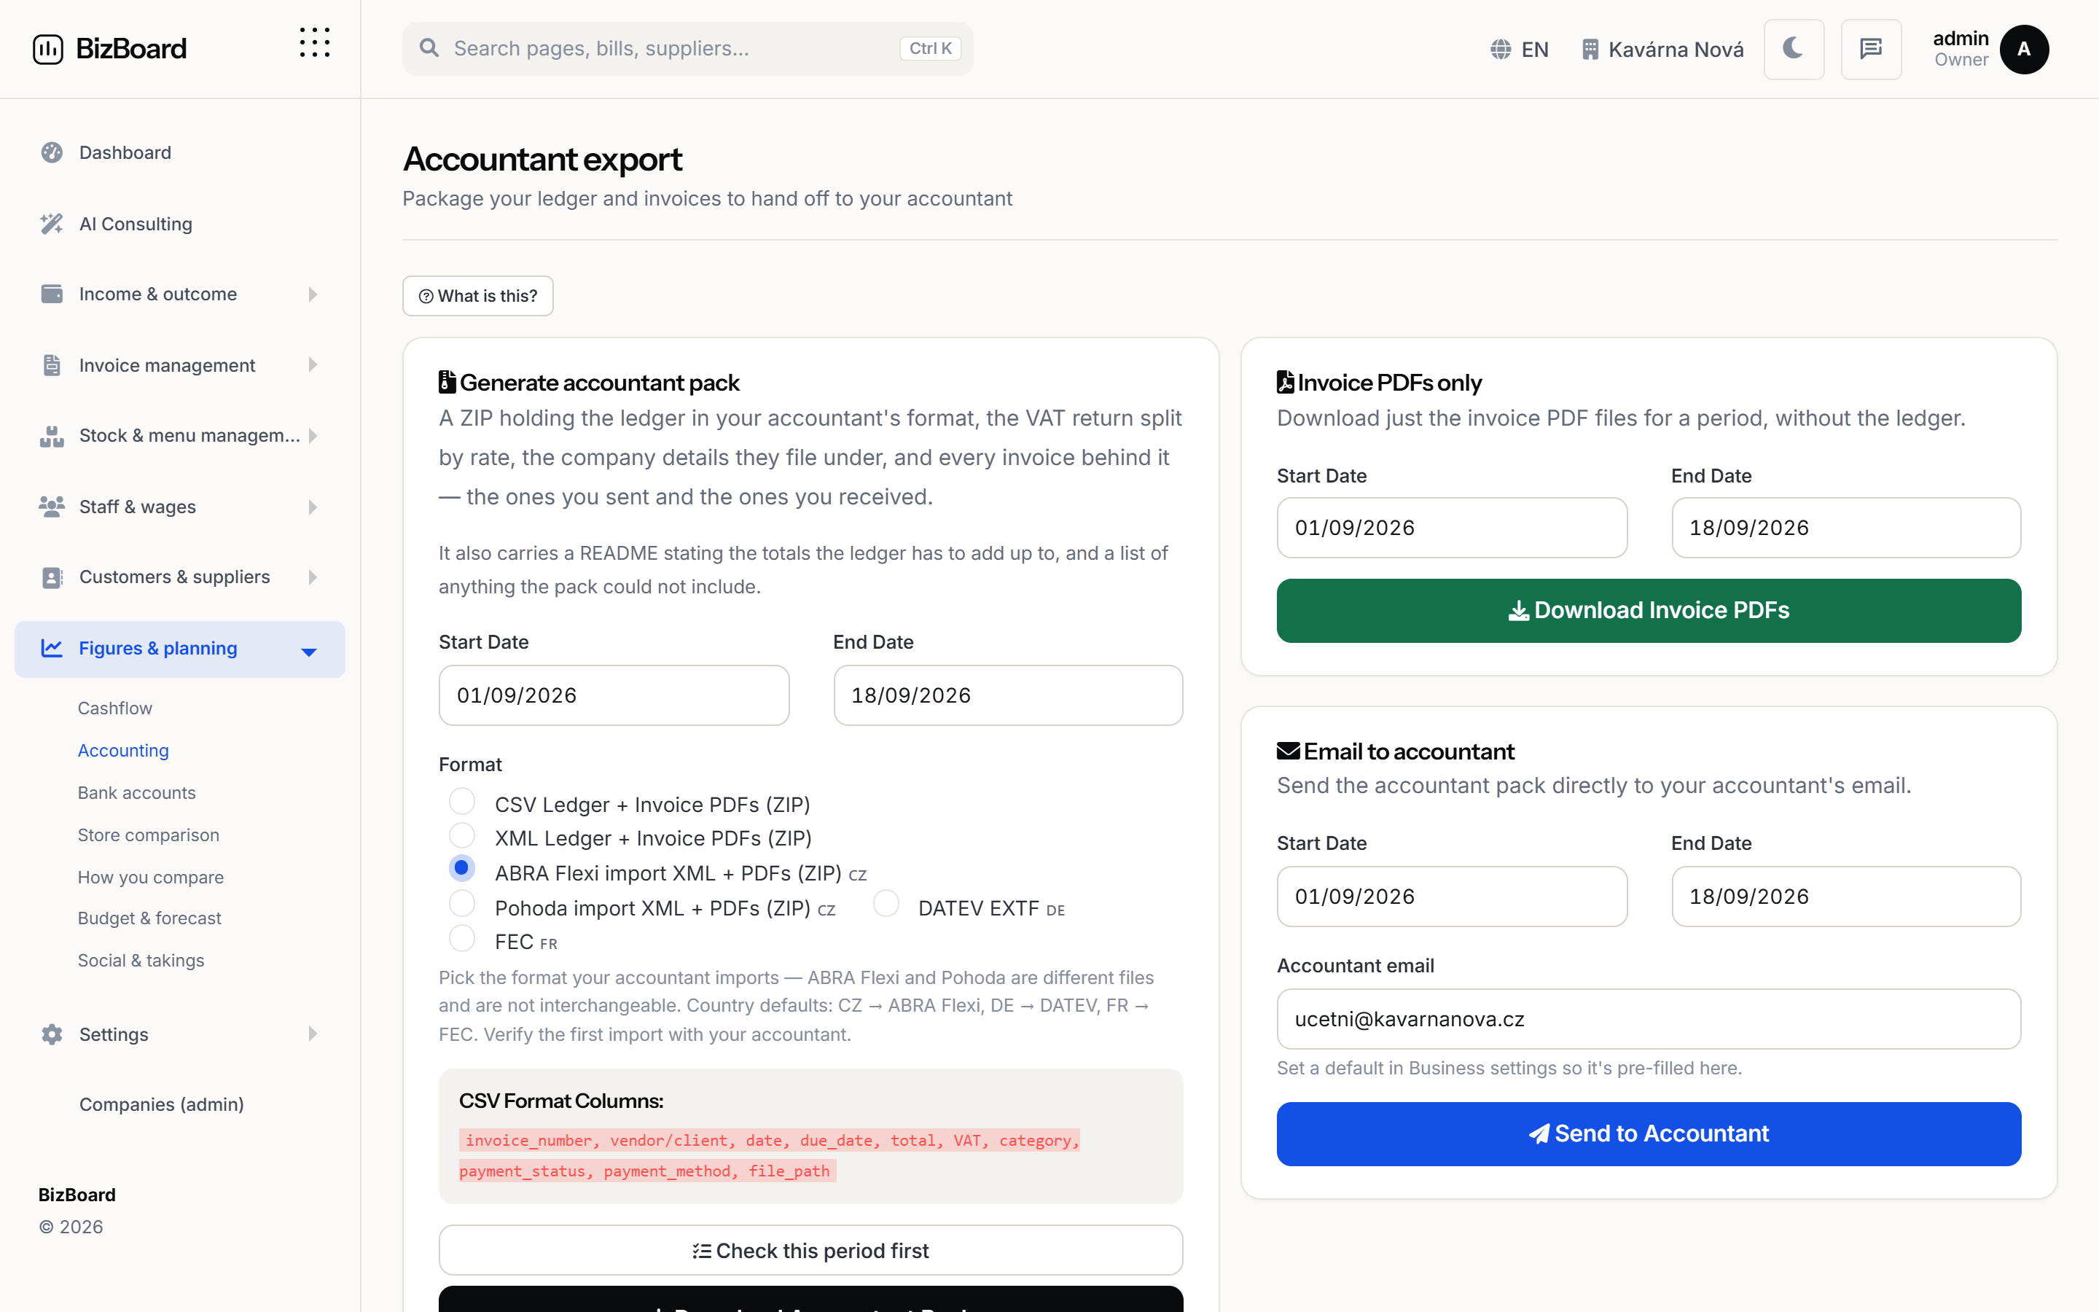2099x1312 pixels.
Task: Click accountant pack Start Date field
Action: pos(613,696)
